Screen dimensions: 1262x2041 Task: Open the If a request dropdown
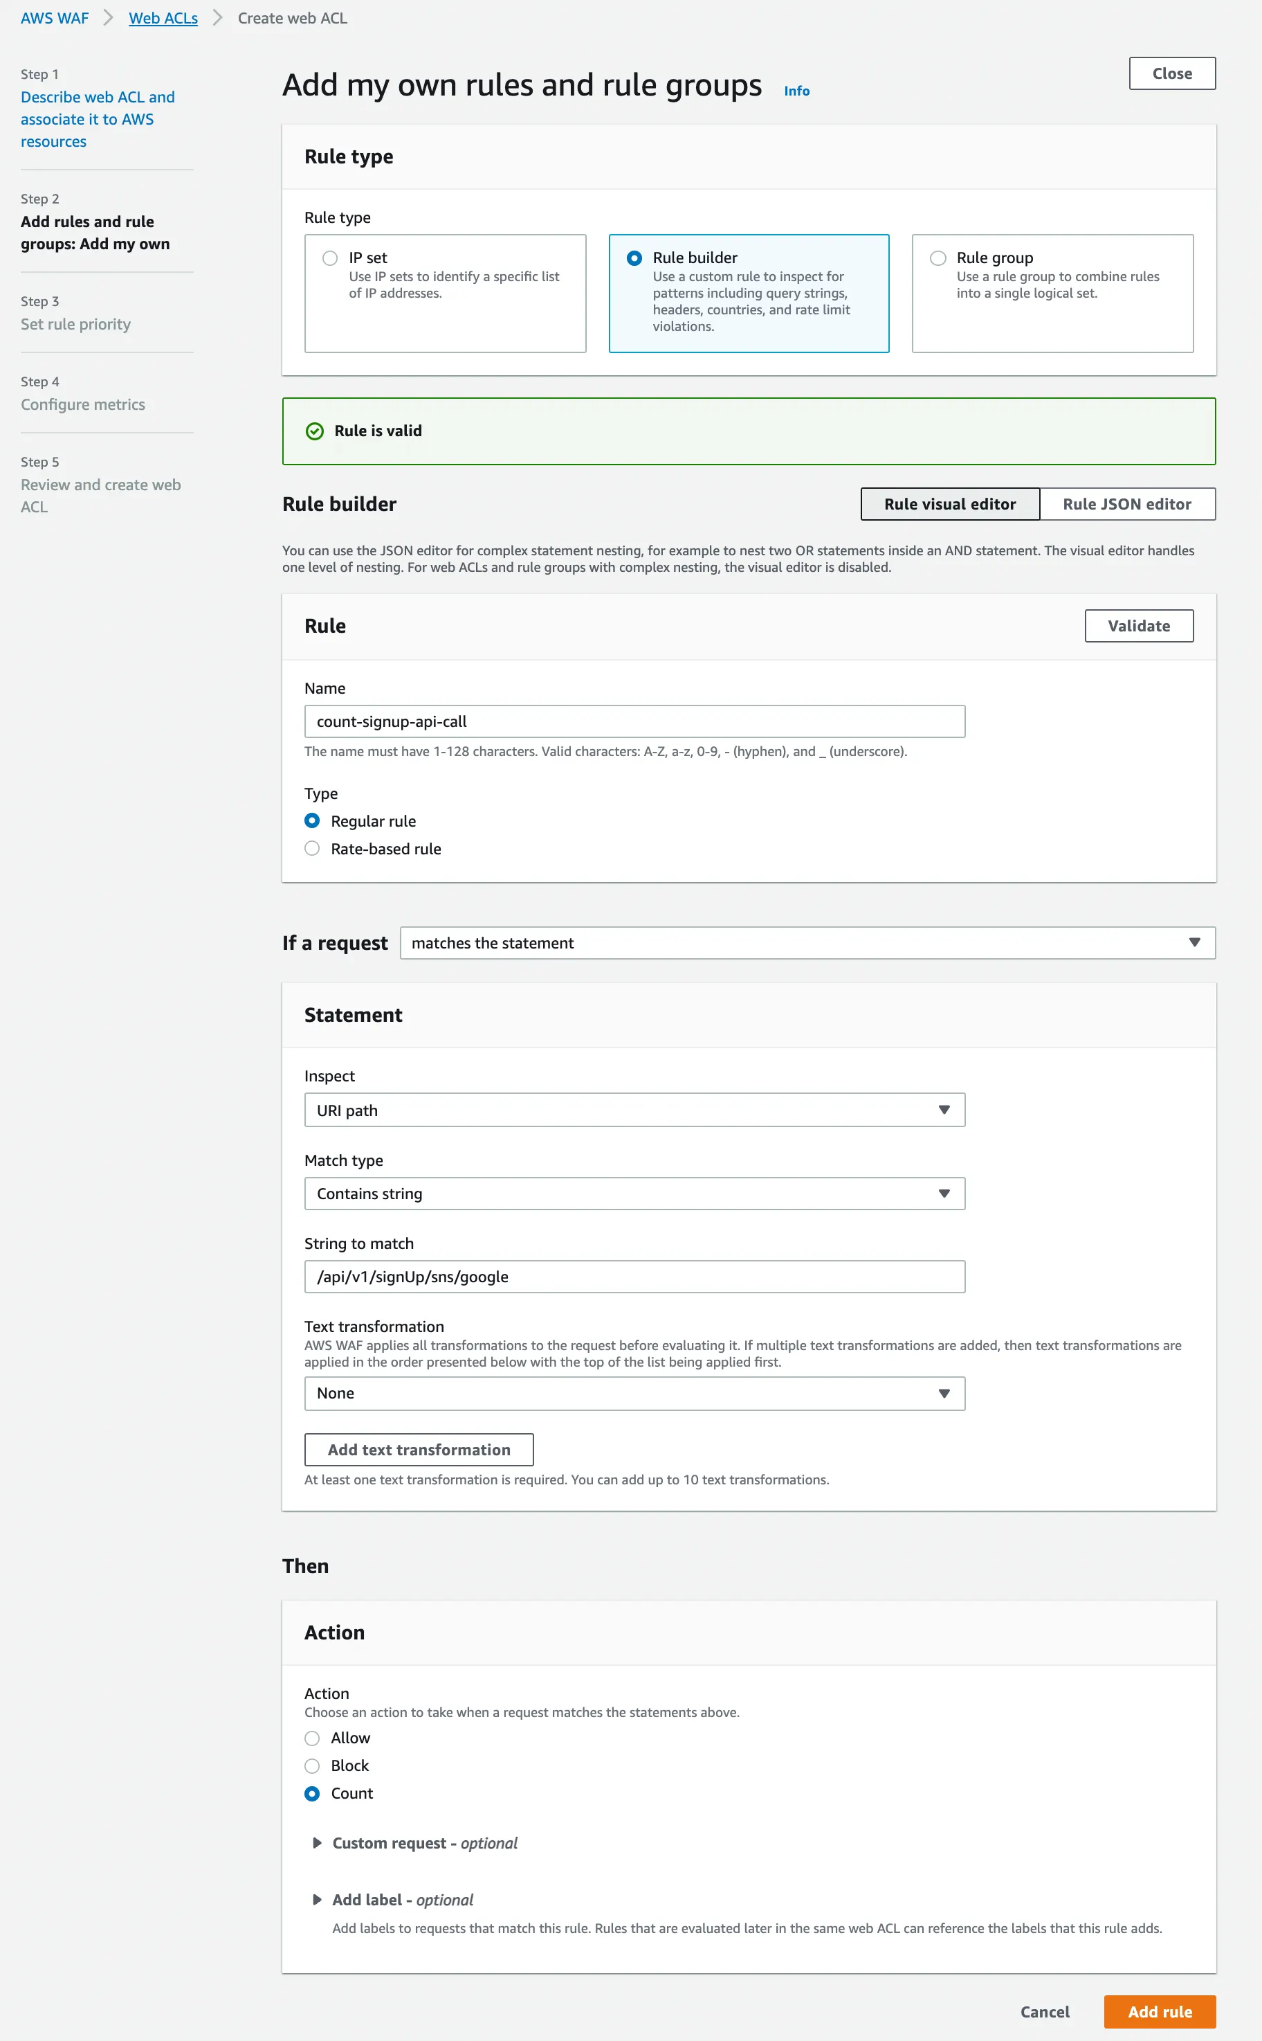pos(807,943)
